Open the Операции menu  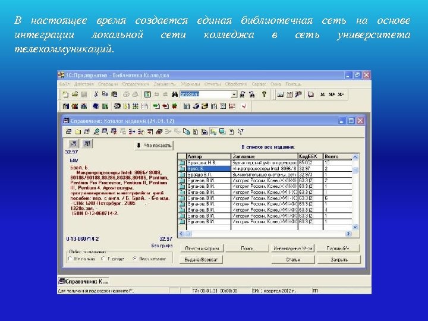[108, 84]
